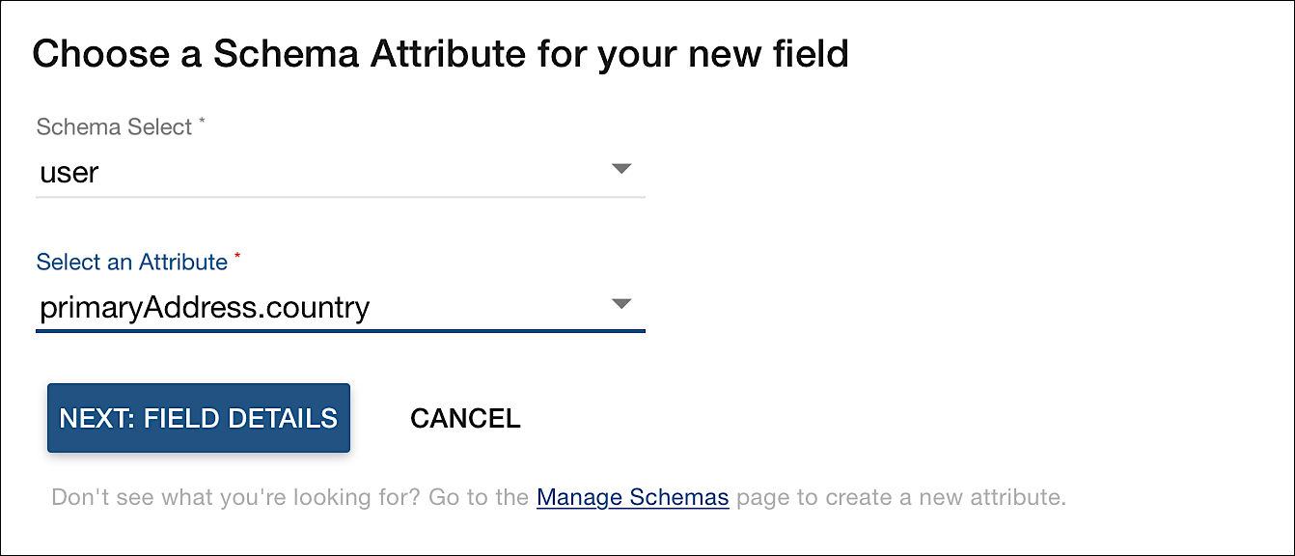Click the Schema Select dropdown arrow
1295x556 pixels.
[x=621, y=170]
